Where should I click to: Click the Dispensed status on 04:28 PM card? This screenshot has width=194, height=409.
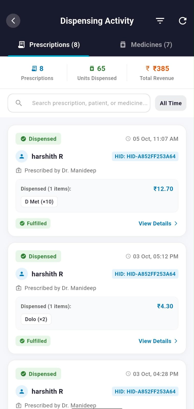(38, 374)
